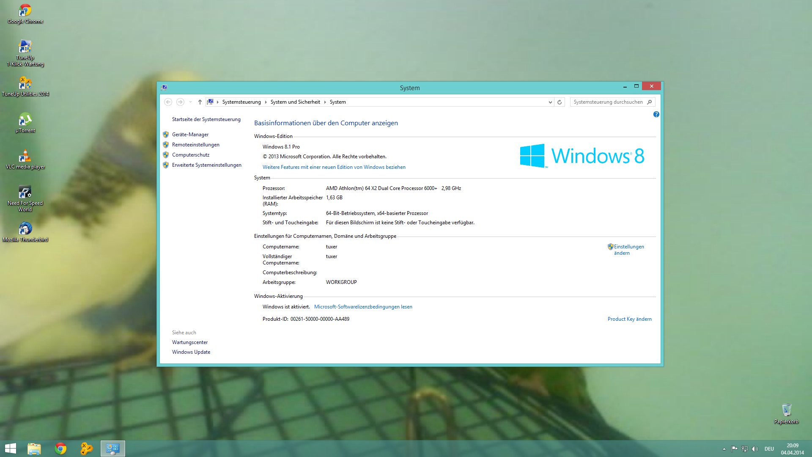Image resolution: width=812 pixels, height=457 pixels.
Task: Click the volume speaker tray icon
Action: (x=755, y=449)
